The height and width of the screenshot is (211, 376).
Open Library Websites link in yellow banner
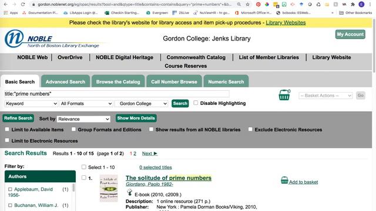click(286, 23)
